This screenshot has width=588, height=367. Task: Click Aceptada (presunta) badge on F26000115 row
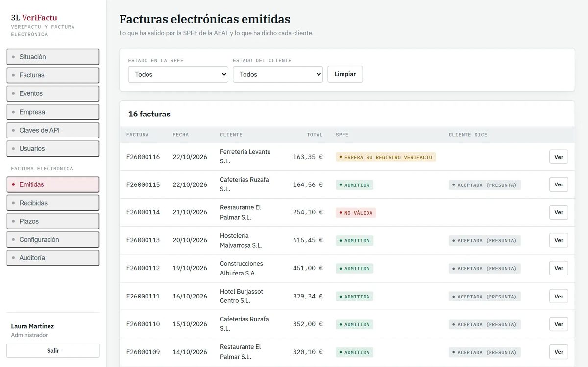(x=485, y=185)
